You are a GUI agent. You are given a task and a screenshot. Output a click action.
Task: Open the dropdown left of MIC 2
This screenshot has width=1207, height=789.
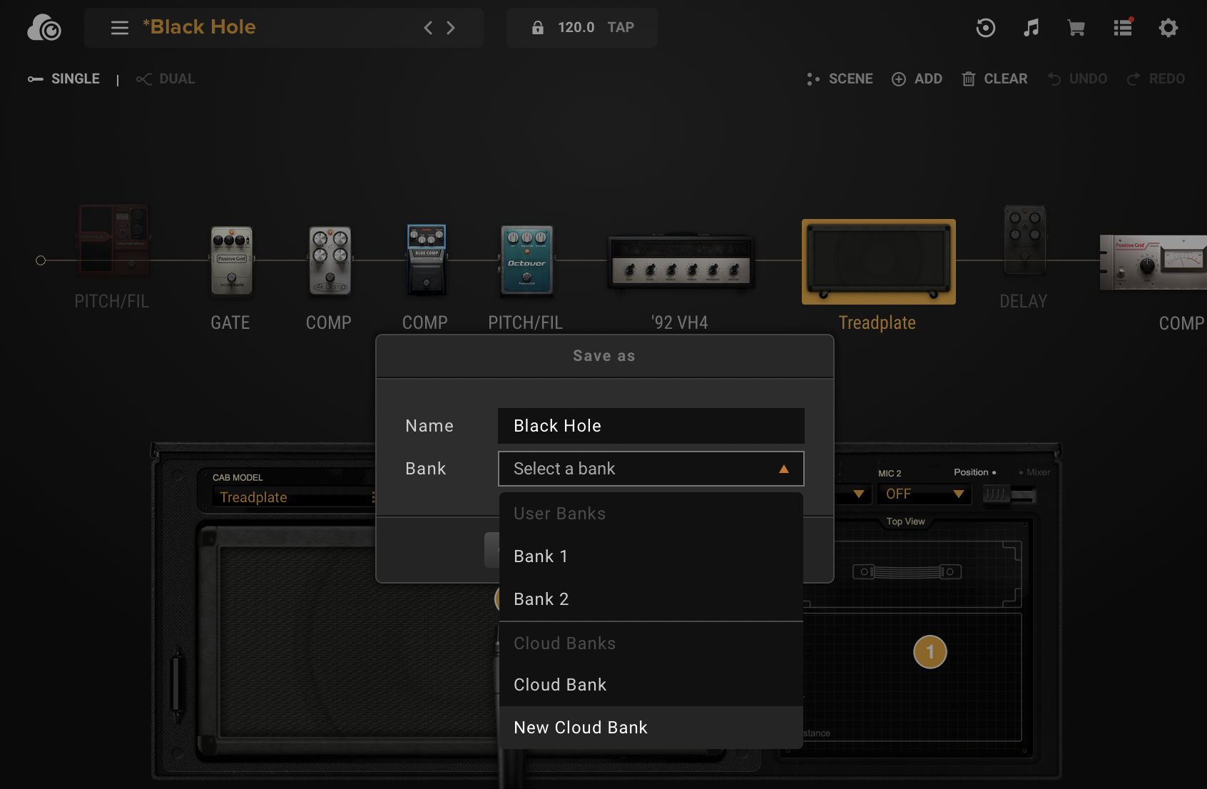tap(852, 494)
